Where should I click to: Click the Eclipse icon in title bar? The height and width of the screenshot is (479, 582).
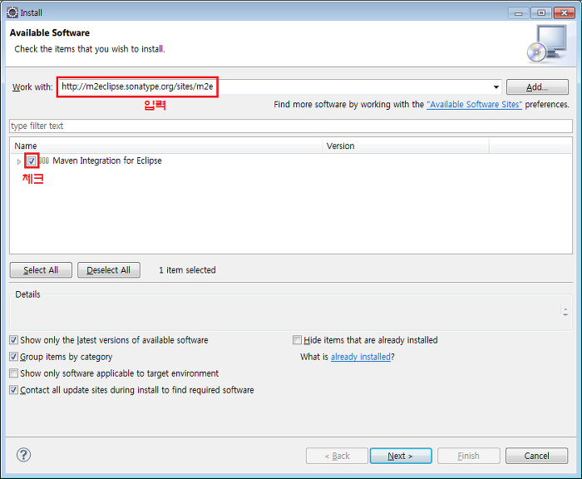(x=9, y=12)
